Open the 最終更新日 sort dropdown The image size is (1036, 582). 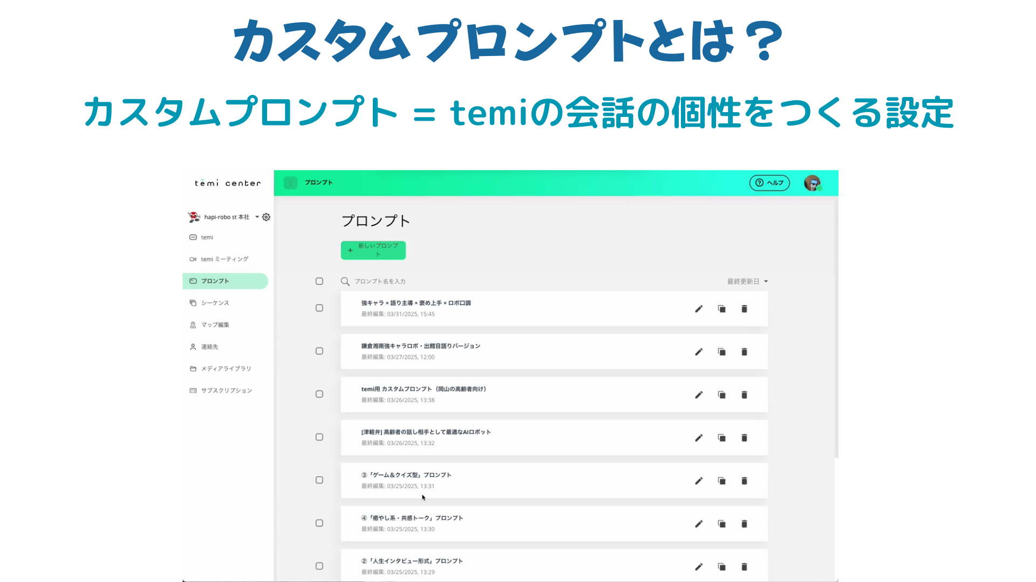click(747, 281)
